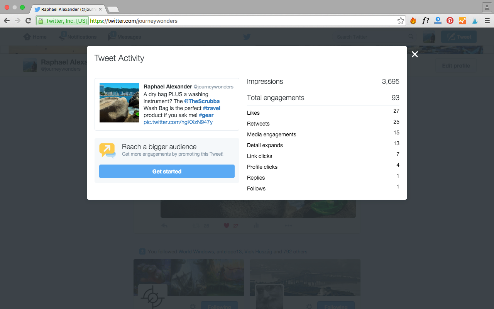Viewport: 494px width, 309px height.
Task: Click the green secure lock label
Action: (63, 21)
